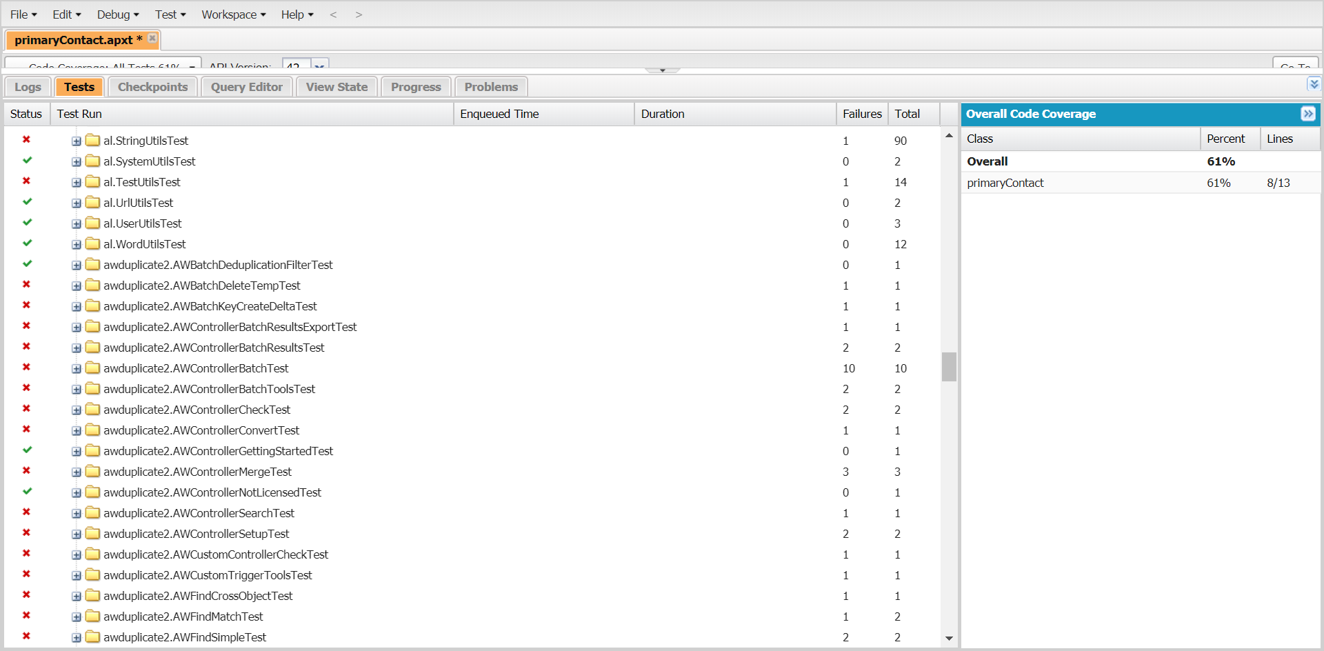Click the Duration column header
Screen dimensions: 1324x651
pyautogui.click(x=662, y=113)
